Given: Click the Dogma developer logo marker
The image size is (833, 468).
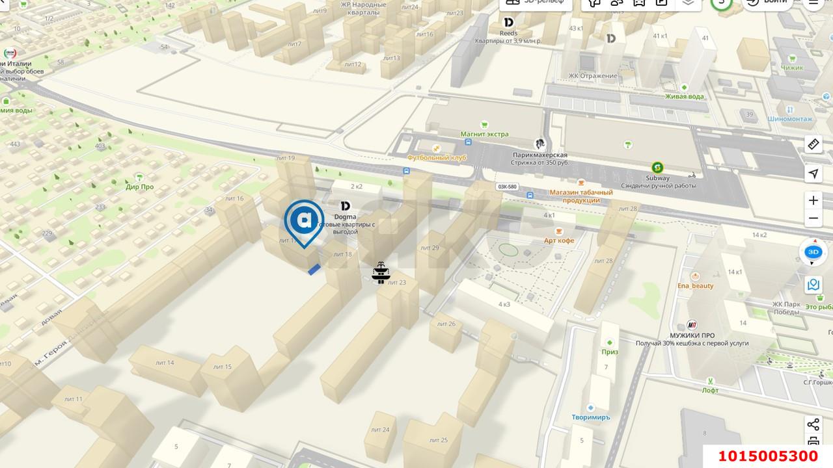Looking at the screenshot, I should (x=345, y=206).
